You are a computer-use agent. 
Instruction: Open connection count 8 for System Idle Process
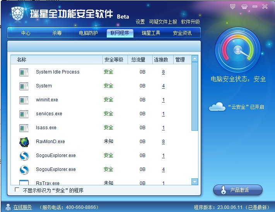coord(163,72)
